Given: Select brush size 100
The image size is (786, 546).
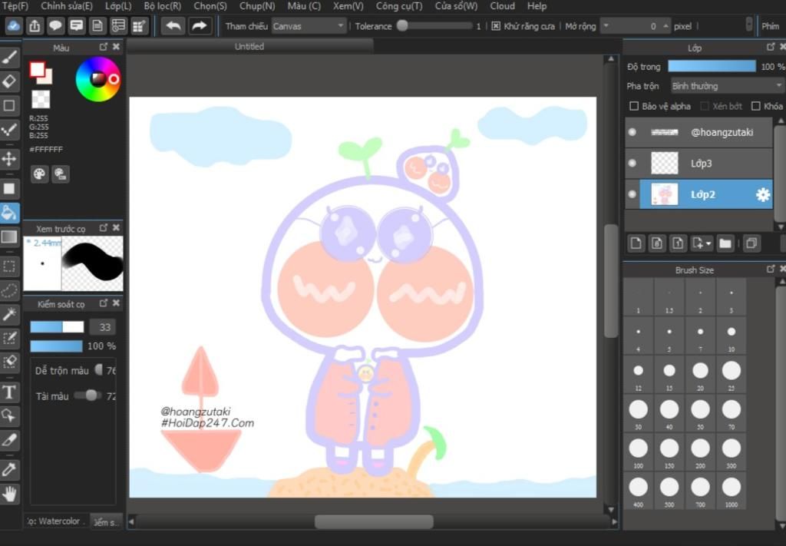Looking at the screenshot, I should pyautogui.click(x=638, y=452).
